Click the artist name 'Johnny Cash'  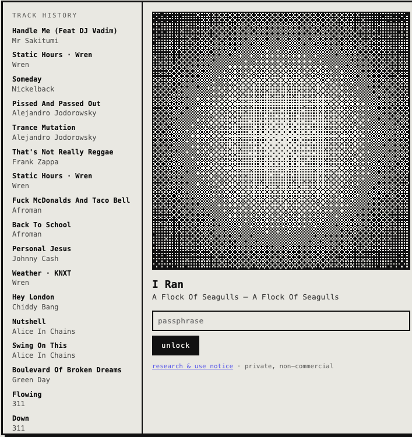tap(35, 259)
